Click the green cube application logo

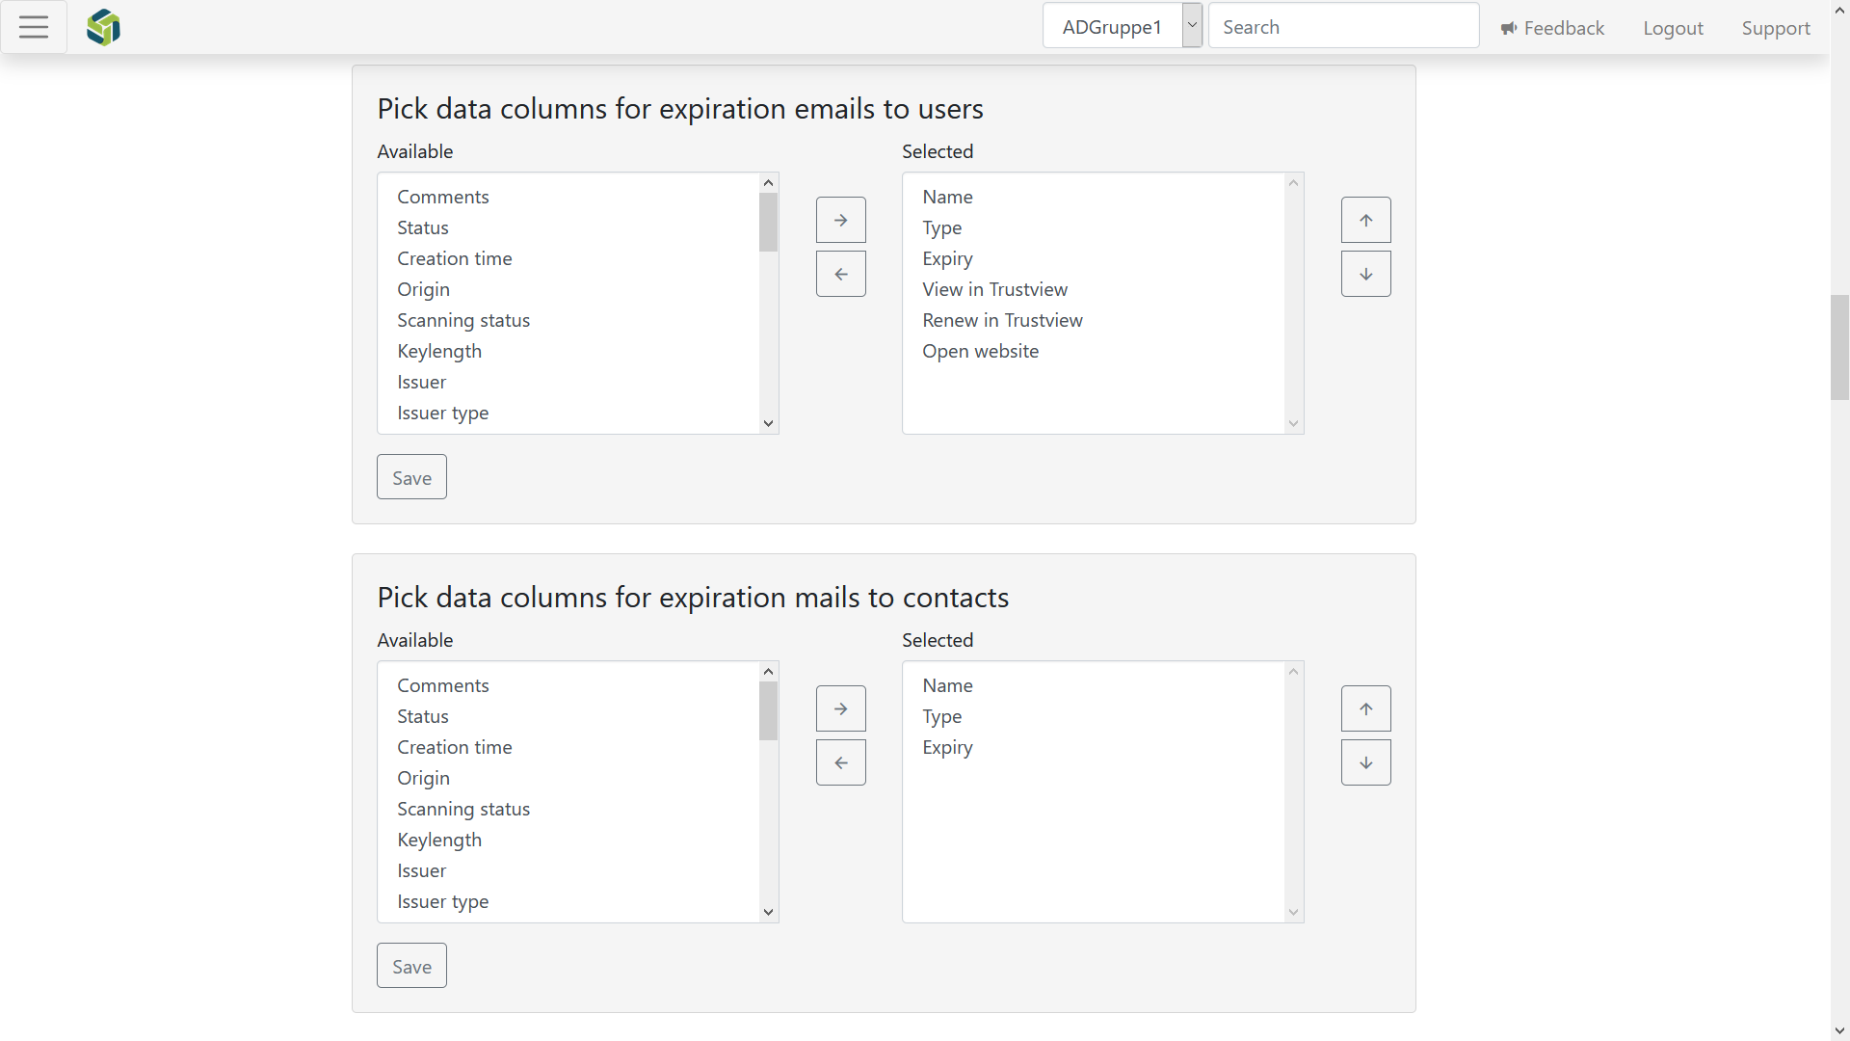(103, 27)
